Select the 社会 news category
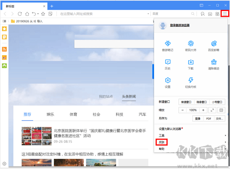 [96, 114]
